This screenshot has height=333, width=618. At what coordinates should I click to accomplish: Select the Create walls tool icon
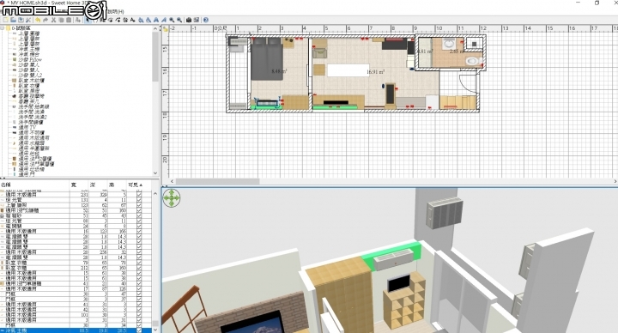102,20
